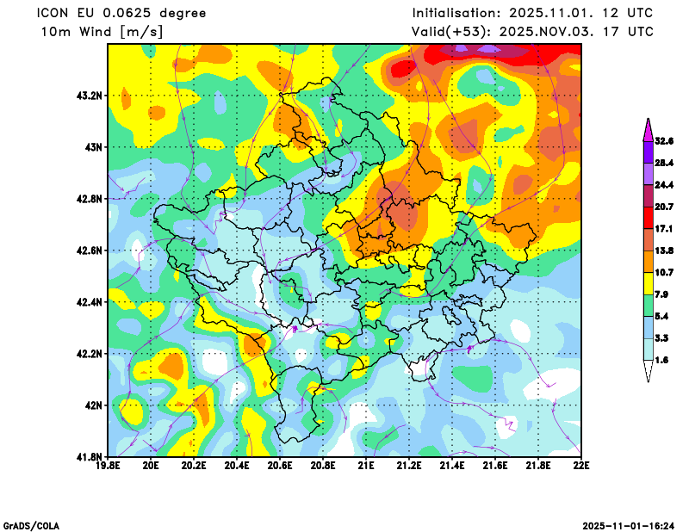Select the yellow legend swatch between 7.9 and 10.7
The image size is (689, 532).
[648, 283]
